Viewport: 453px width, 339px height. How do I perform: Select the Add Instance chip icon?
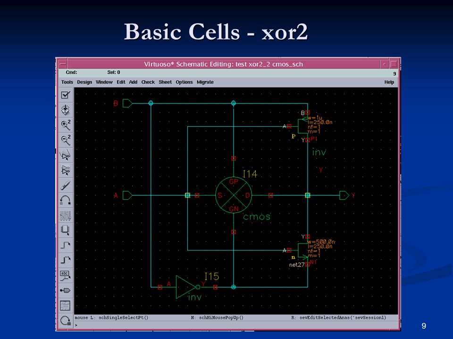click(66, 230)
